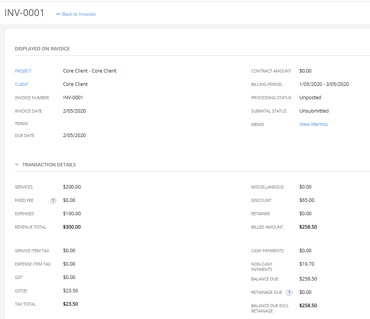
Task: Click the Retainage Due help question icon
Action: (x=289, y=293)
